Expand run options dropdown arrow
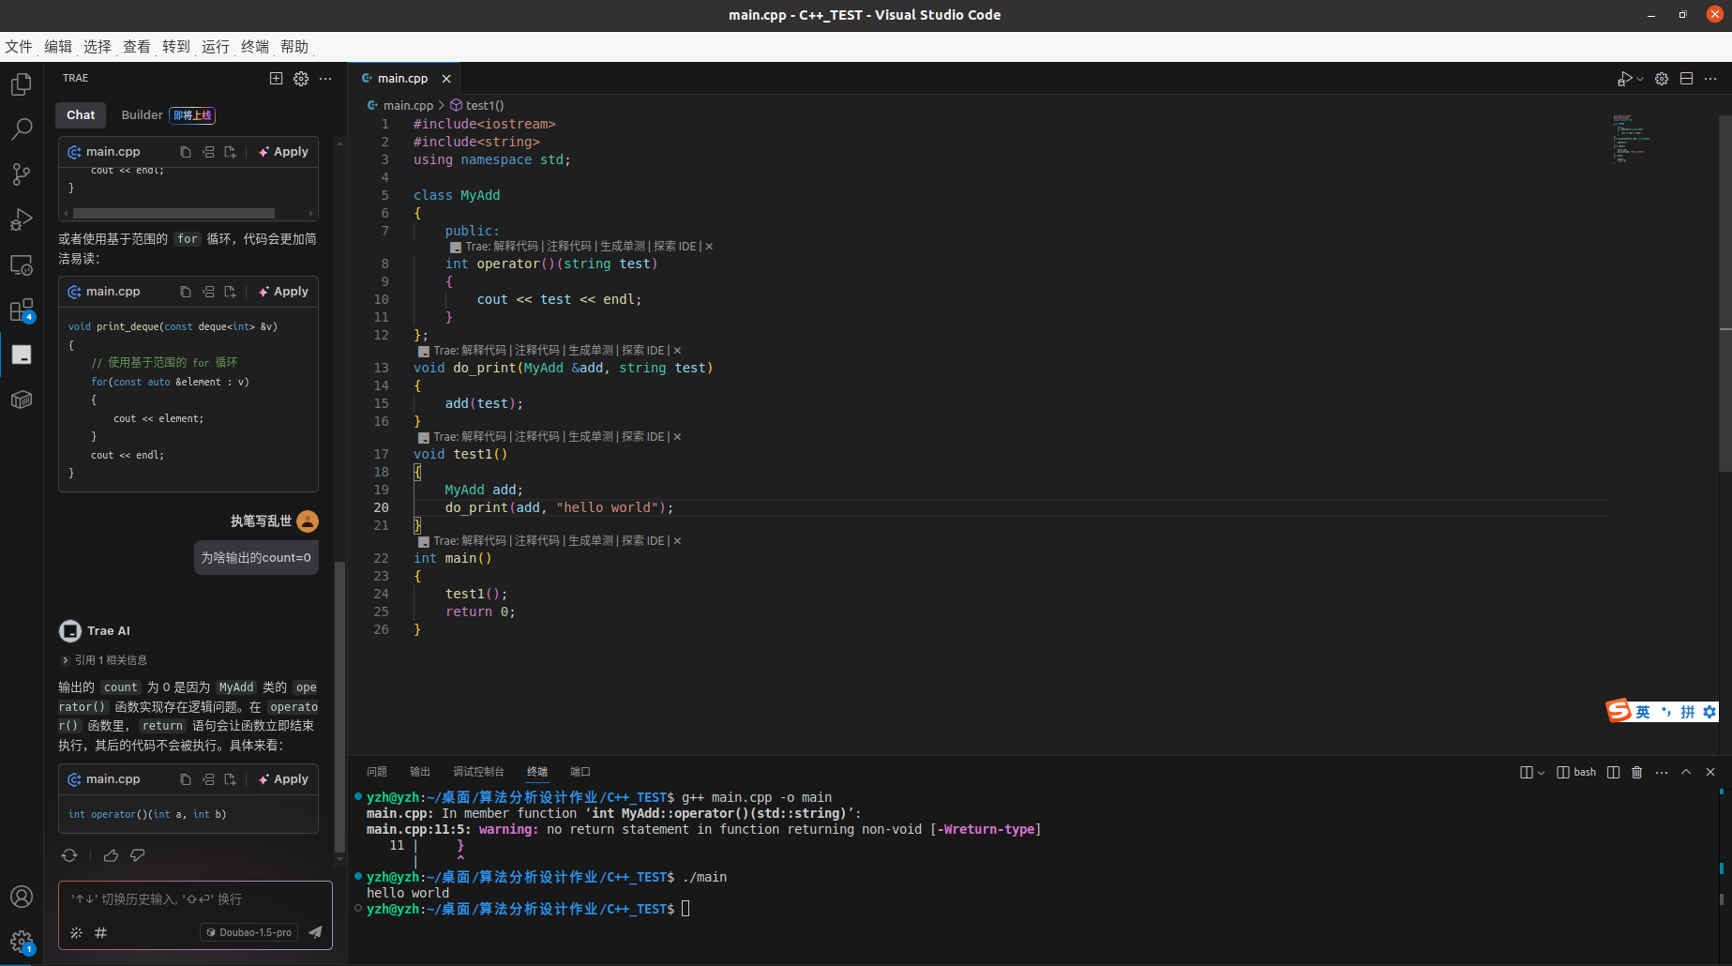The width and height of the screenshot is (1732, 966). pos(1640,79)
